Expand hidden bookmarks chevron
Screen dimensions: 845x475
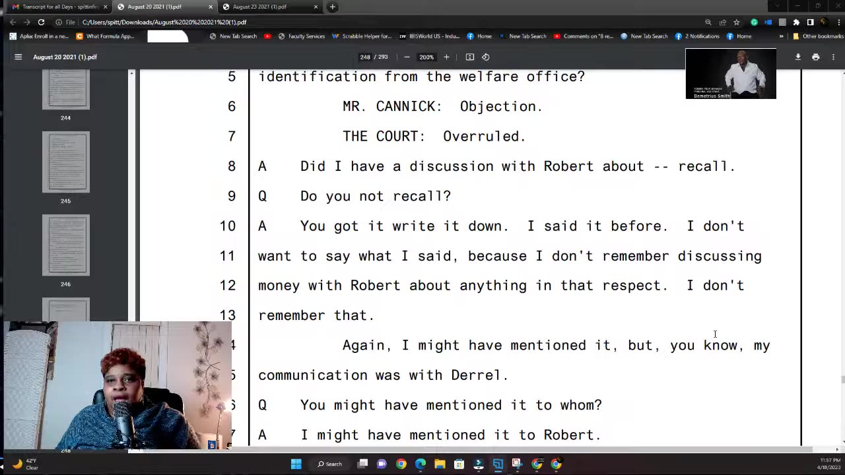pos(781,36)
